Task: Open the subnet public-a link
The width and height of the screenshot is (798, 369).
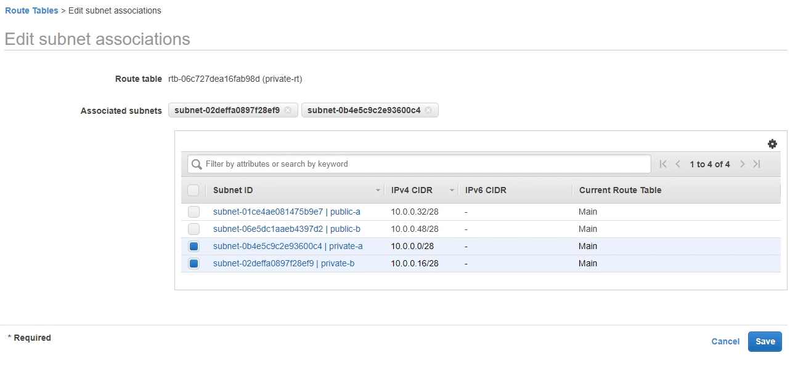Action: pyautogui.click(x=287, y=212)
